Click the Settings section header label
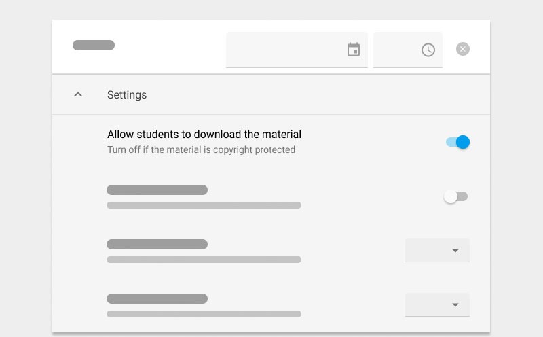The height and width of the screenshot is (337, 543). pos(127,94)
